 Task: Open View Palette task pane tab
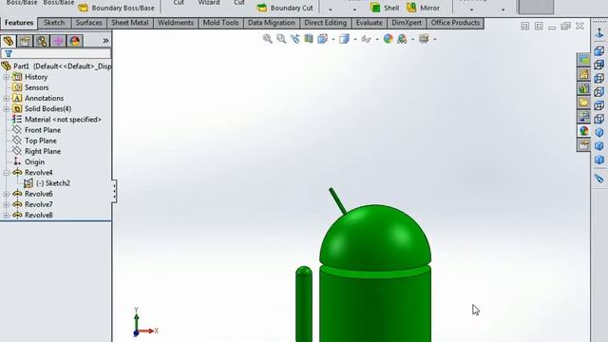(x=583, y=117)
